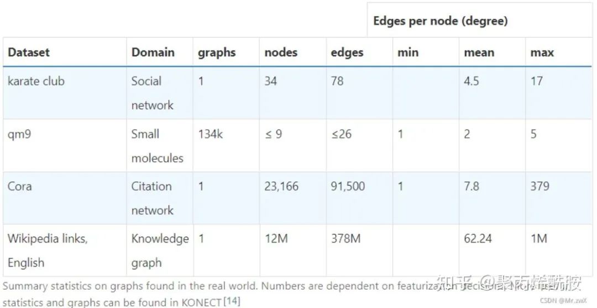Click the Dataset column header
Screen dimensions: 597x308
point(29,53)
